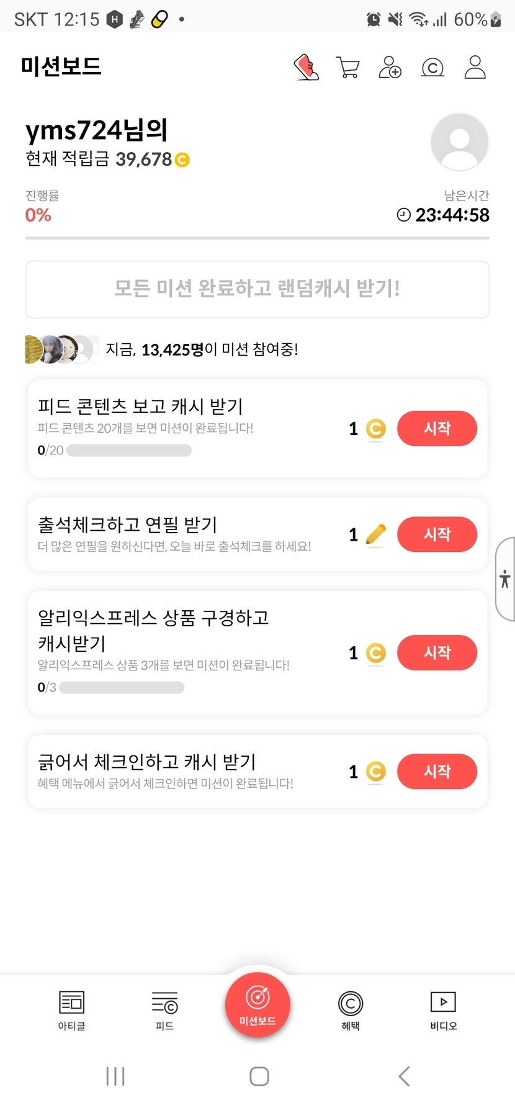Open the my profile icon
Image resolution: width=515 pixels, height=1105 pixels.
[x=475, y=67]
